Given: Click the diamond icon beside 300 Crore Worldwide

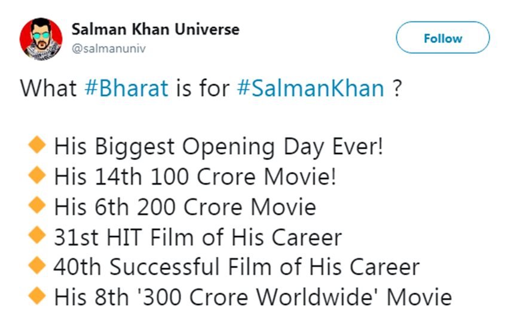Looking at the screenshot, I should 37,296.
